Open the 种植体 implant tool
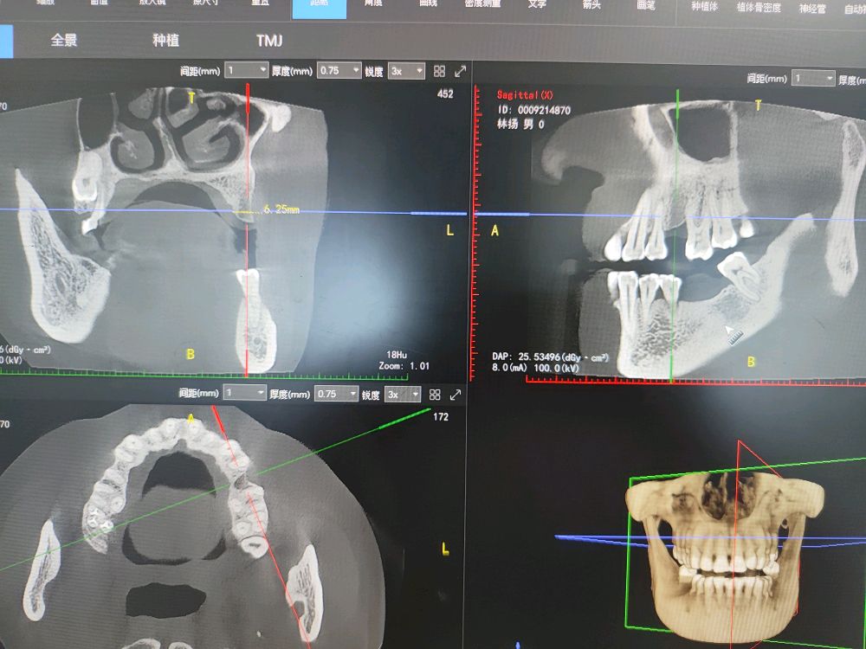Screen dimensions: 866x649 pyautogui.click(x=704, y=7)
